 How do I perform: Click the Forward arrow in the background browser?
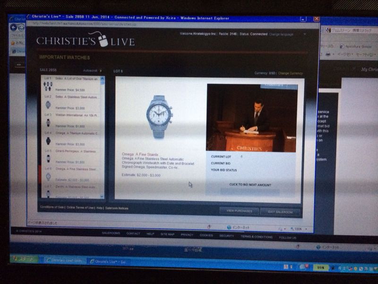pyautogui.click(x=21, y=27)
